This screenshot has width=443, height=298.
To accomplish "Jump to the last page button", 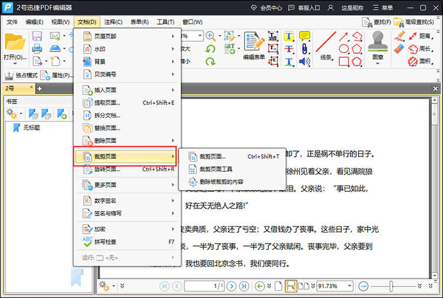I will [244, 286].
